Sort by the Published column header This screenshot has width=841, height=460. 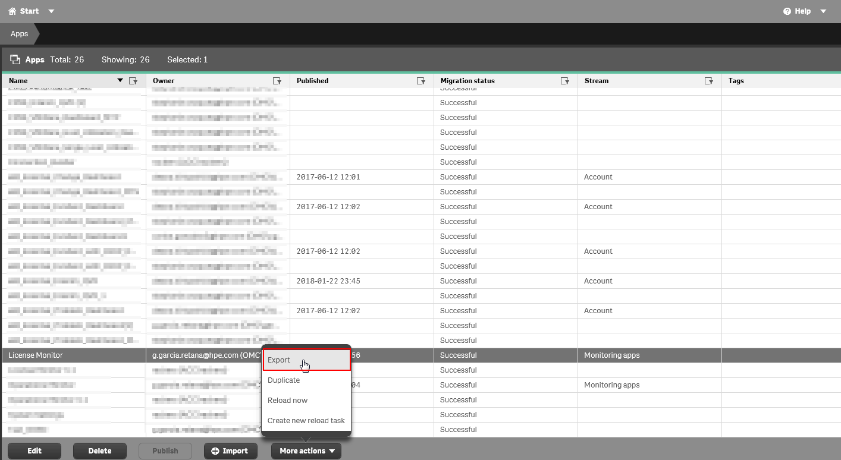[x=312, y=81]
